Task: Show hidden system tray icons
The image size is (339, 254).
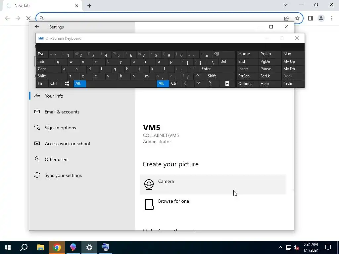Action: [280, 247]
